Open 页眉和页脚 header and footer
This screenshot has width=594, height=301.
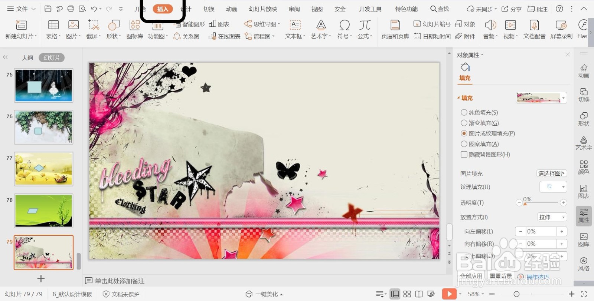click(x=395, y=30)
